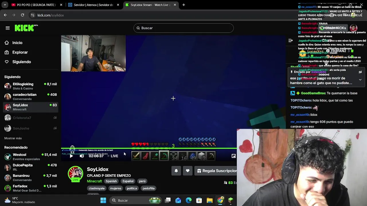Image resolution: width=367 pixels, height=206 pixels.
Task: Click the heart follow button
Action: [188, 171]
